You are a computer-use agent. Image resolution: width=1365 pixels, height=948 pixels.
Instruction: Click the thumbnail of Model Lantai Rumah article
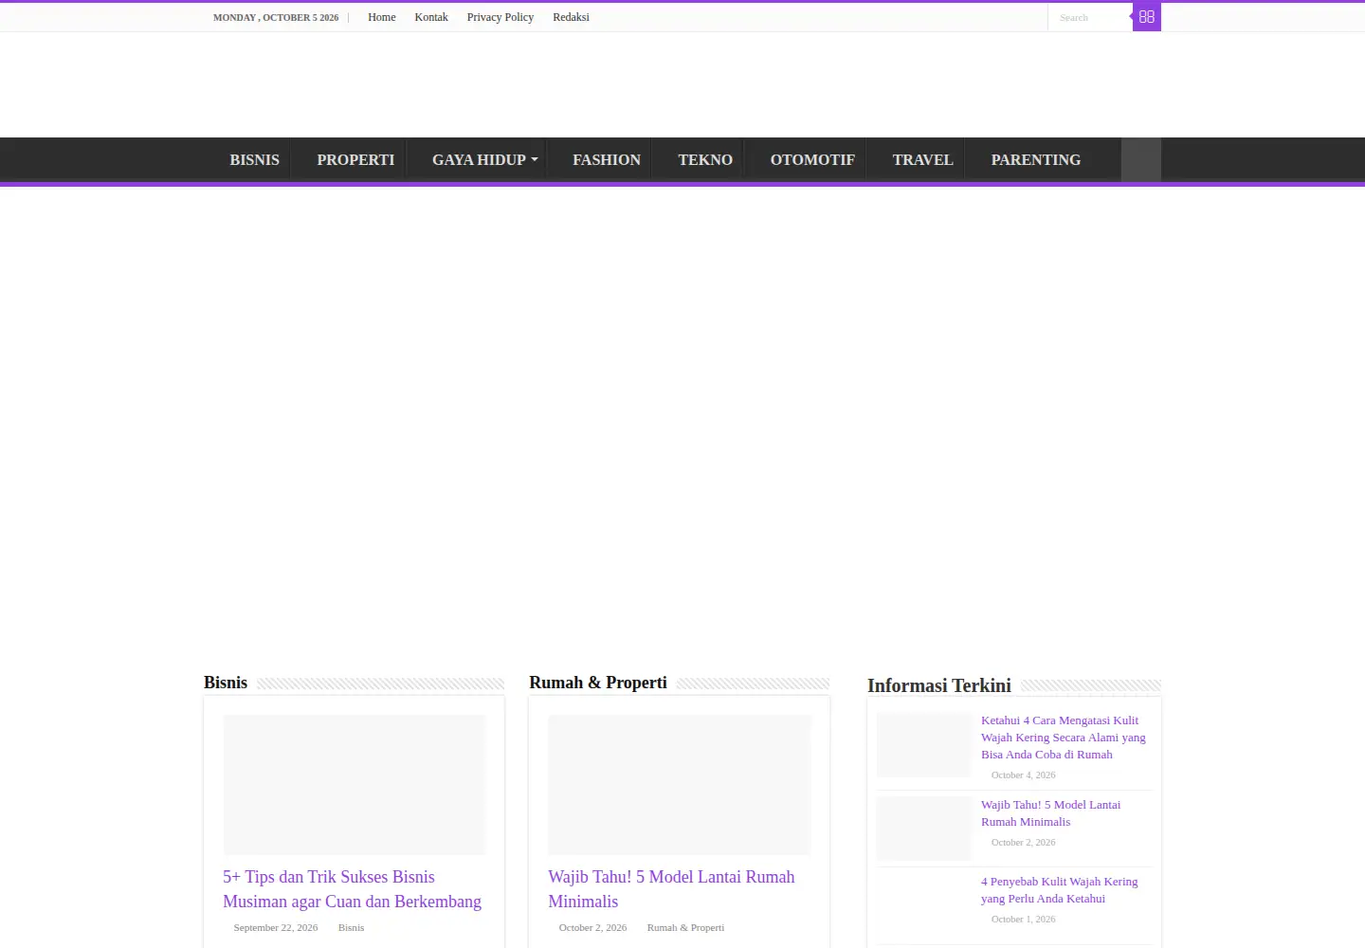(680, 785)
